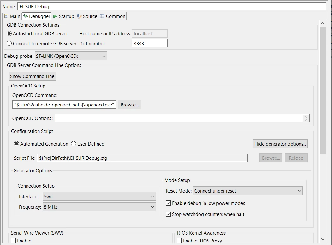Click the Show Command Line button
Screen dimensions: 332x245
(x=32, y=76)
